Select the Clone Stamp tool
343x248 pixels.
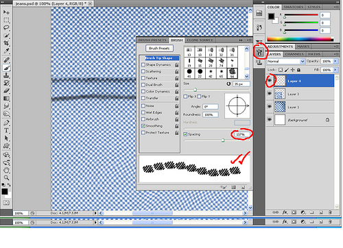(x=6, y=75)
